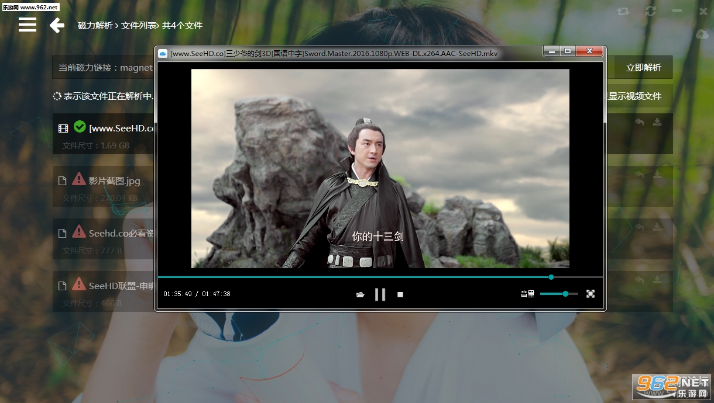The width and height of the screenshot is (714, 403).
Task: Open the hamburger menu
Action: tap(28, 25)
